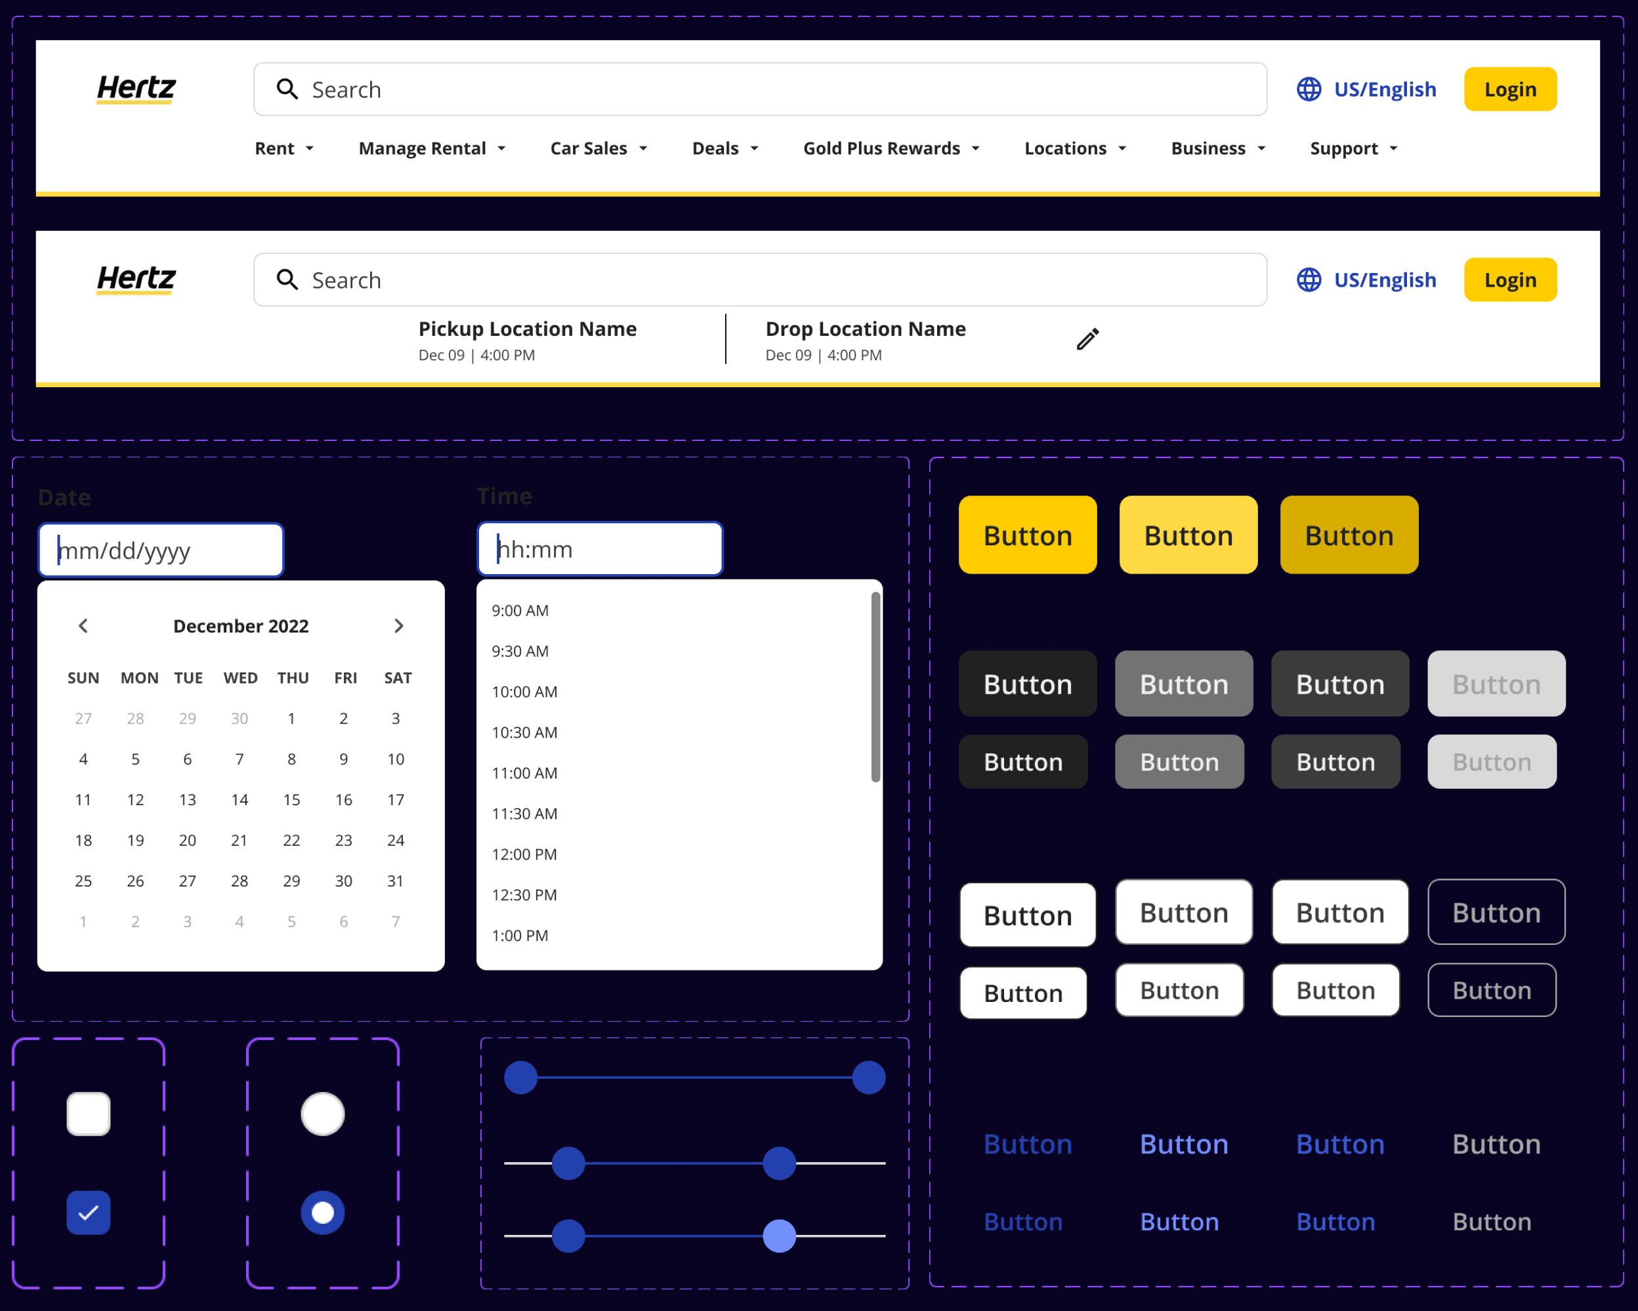
Task: Open the Gold Plus Rewards dropdown
Action: coord(891,148)
